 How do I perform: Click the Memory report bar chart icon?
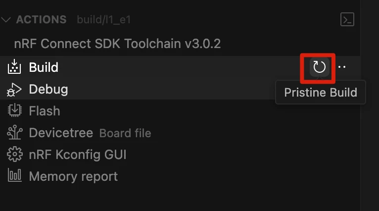pyautogui.click(x=15, y=176)
